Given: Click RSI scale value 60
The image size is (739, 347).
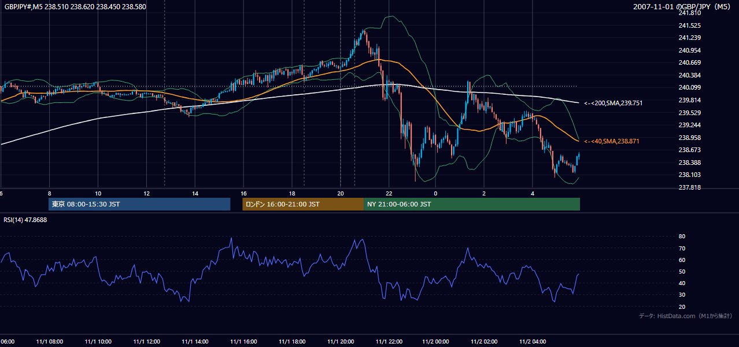Looking at the screenshot, I should 682,260.
